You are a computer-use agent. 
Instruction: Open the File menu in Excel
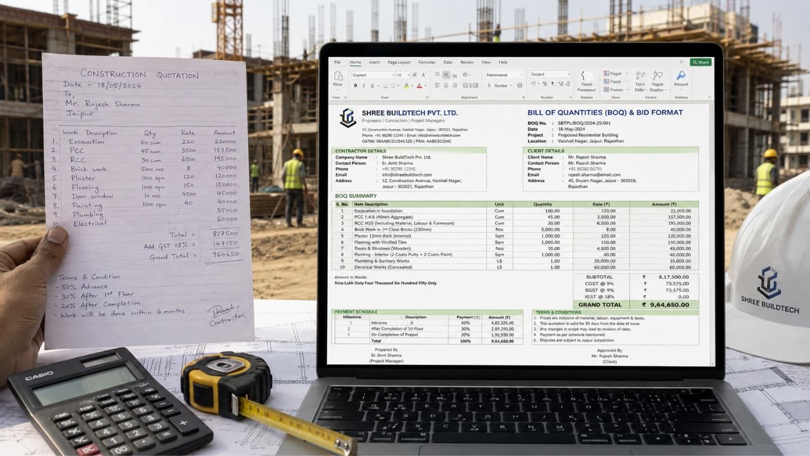click(337, 62)
